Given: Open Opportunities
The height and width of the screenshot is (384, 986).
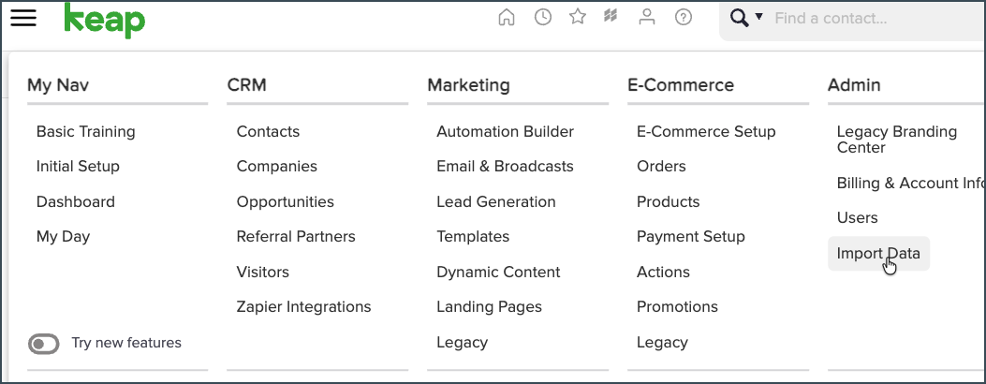Looking at the screenshot, I should (x=285, y=201).
